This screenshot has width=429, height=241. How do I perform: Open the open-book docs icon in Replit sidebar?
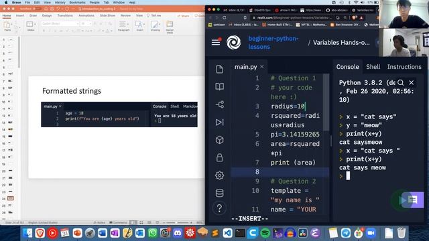pos(219,86)
